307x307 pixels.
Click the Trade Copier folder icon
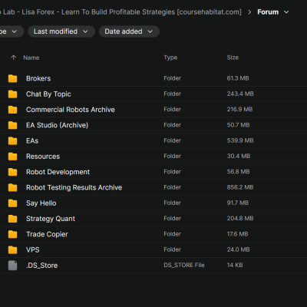point(12,234)
